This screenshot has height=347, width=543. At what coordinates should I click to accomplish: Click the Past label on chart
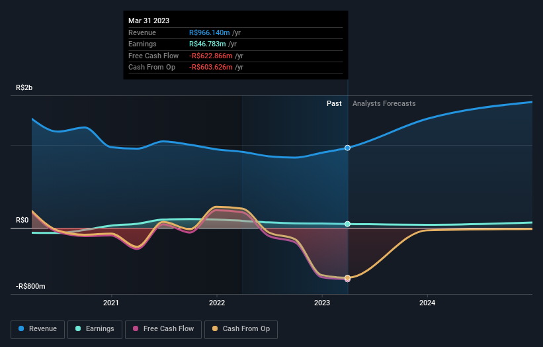334,104
